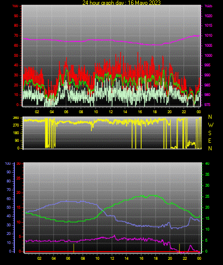This screenshot has width=223, height=265.
Task: Click the 18 hour tick on bottom graph
Action: 156,258
